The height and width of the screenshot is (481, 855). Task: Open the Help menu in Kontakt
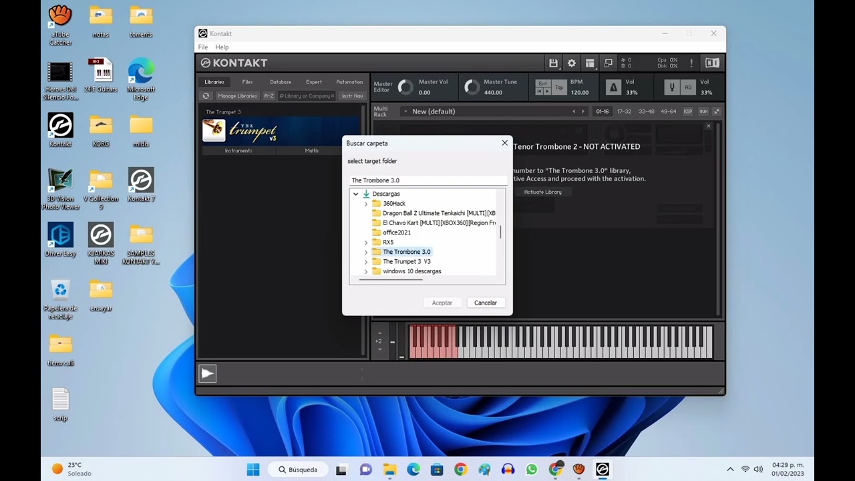coord(222,47)
